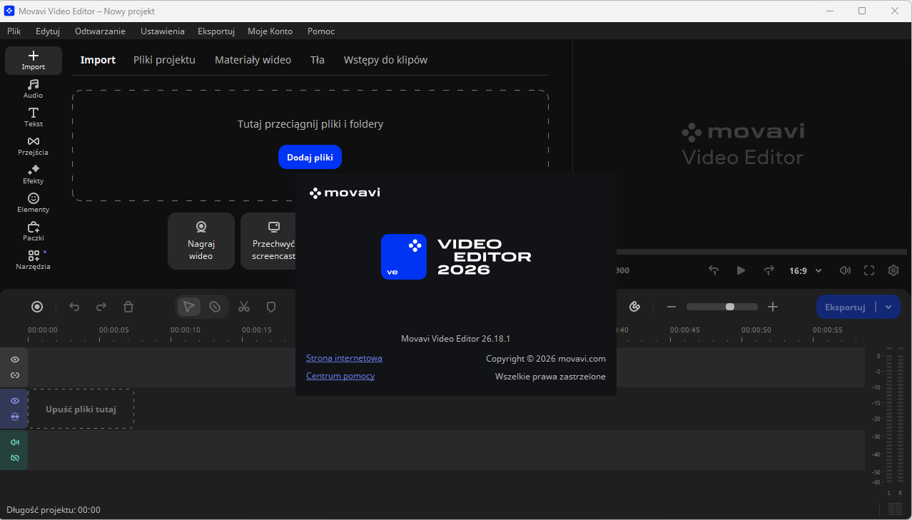Open the Moje Konto menu

coord(270,31)
